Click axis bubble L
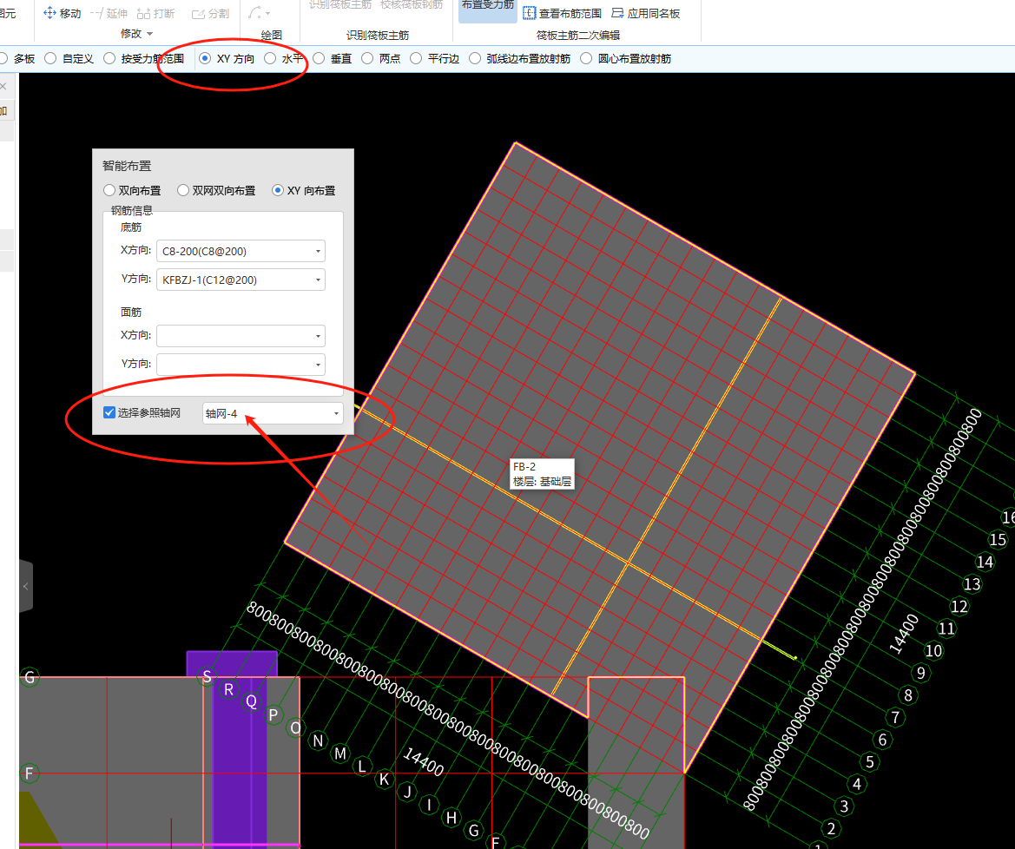The height and width of the screenshot is (849, 1015). click(x=363, y=767)
